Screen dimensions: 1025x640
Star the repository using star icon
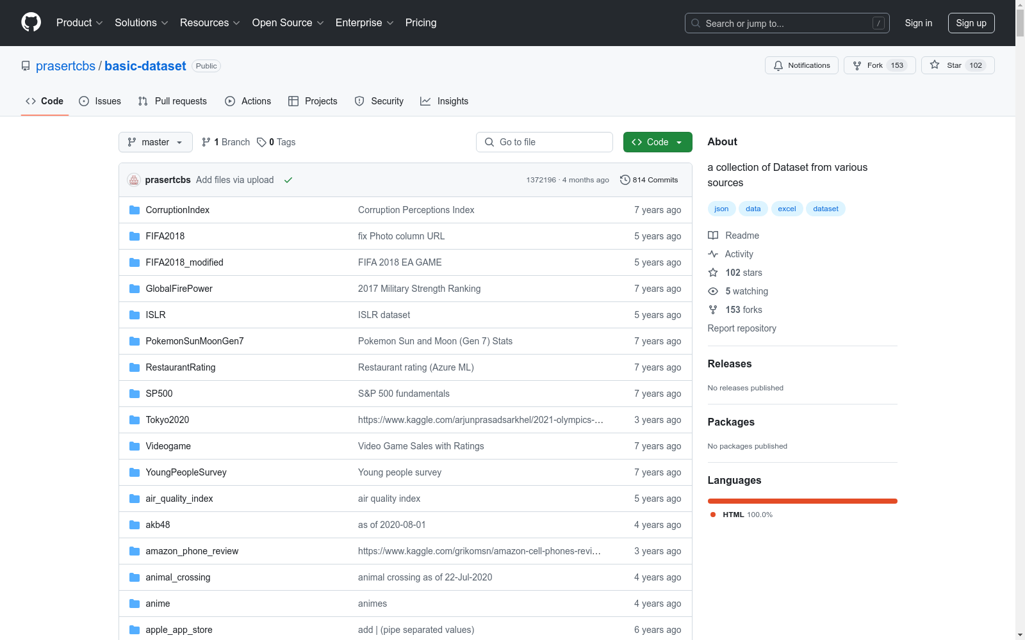pyautogui.click(x=935, y=65)
